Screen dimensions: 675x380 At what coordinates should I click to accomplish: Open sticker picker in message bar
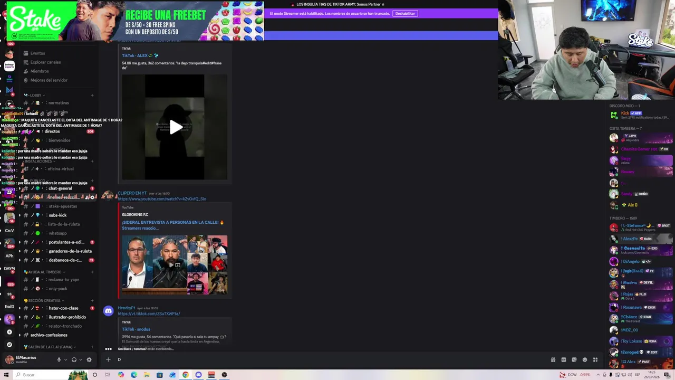574,360
